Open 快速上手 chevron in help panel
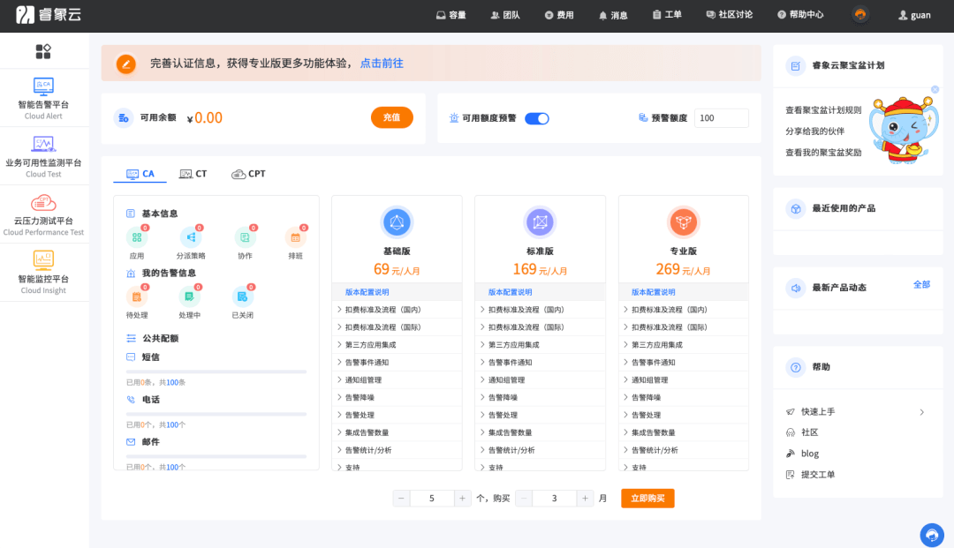Image resolution: width=954 pixels, height=548 pixels. pos(922,412)
